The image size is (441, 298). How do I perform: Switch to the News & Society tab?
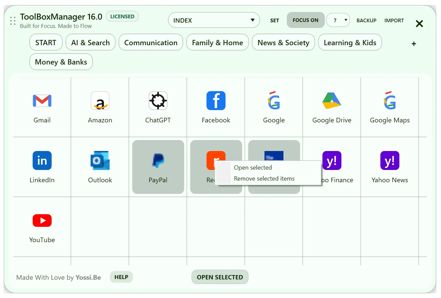pos(283,43)
